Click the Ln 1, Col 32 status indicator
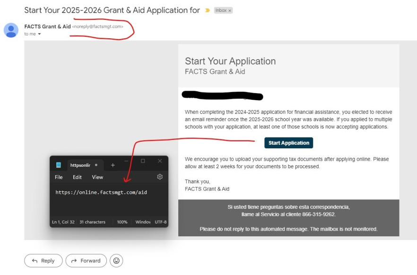This screenshot has height=275, width=417. pyautogui.click(x=63, y=222)
